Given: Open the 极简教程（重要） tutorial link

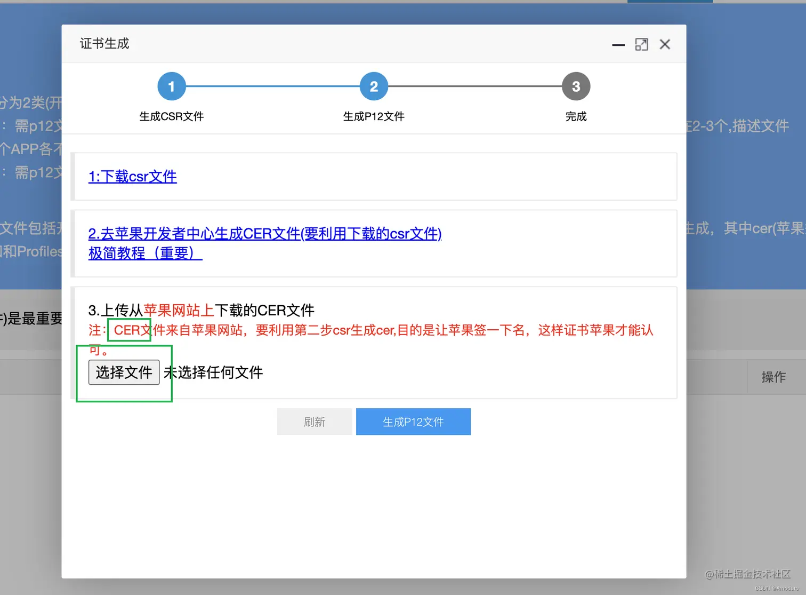Looking at the screenshot, I should coord(145,253).
